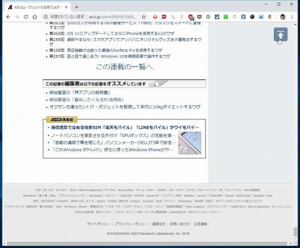The image size is (300, 248).
Task: Open the 10kgダイエット article link
Action: pos(125,107)
